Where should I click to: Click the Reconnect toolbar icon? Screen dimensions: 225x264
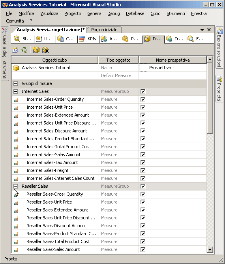(24, 50)
